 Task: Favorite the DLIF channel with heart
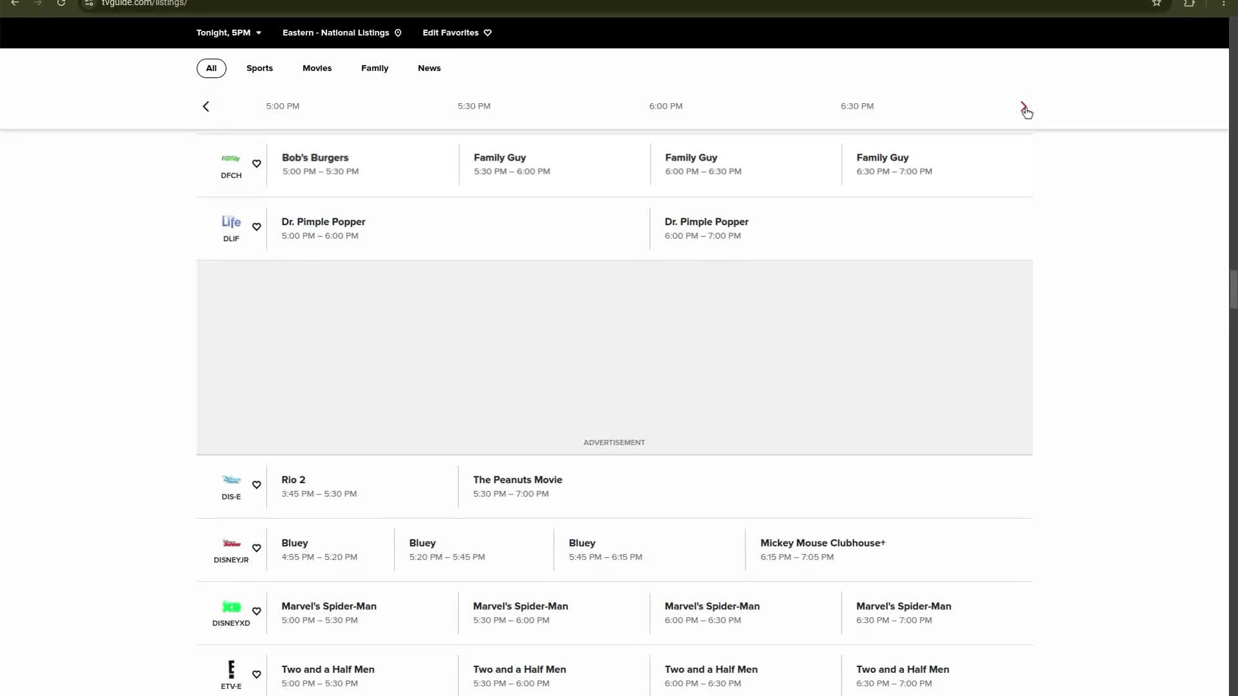click(257, 227)
